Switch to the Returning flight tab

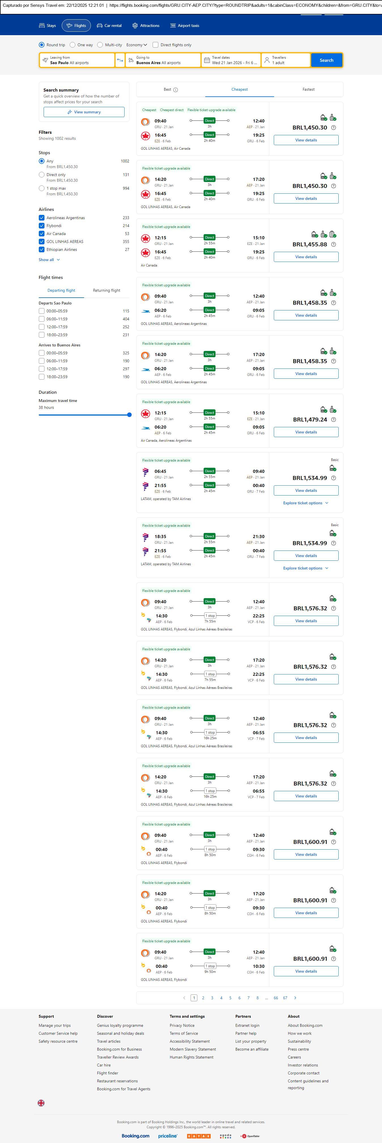click(x=106, y=291)
